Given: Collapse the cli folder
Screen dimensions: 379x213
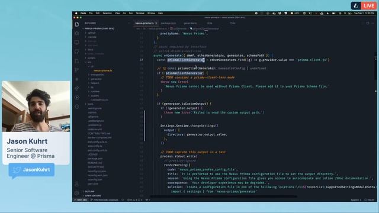Looking at the screenshot, I should (92, 66).
